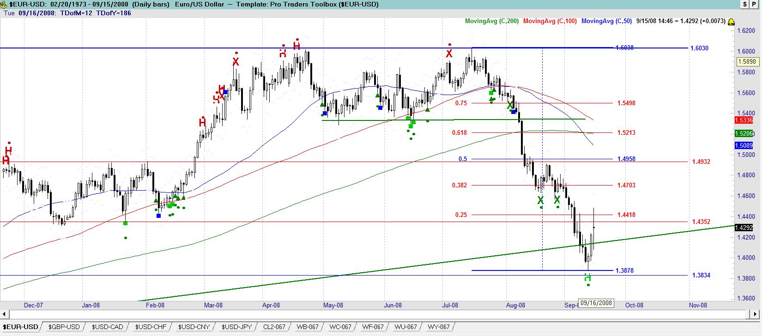Open the $USD-CAD tab
Image resolution: width=762 pixels, height=336 pixels.
108,327
